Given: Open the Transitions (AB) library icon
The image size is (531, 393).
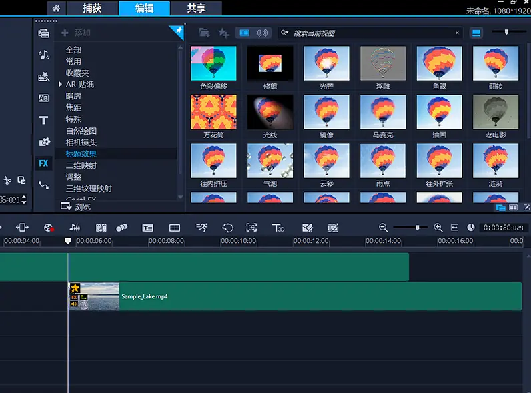Looking at the screenshot, I should (43, 98).
